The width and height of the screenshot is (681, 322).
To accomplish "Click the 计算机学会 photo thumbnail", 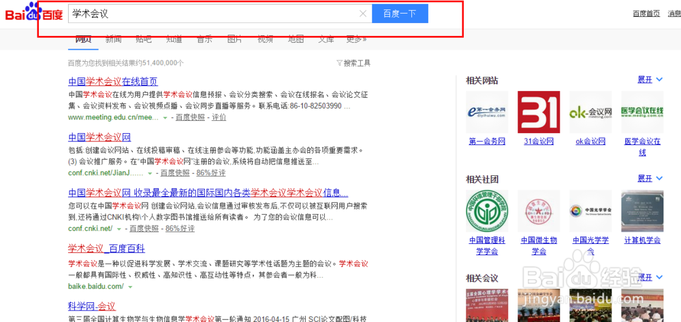I will coord(642,211).
